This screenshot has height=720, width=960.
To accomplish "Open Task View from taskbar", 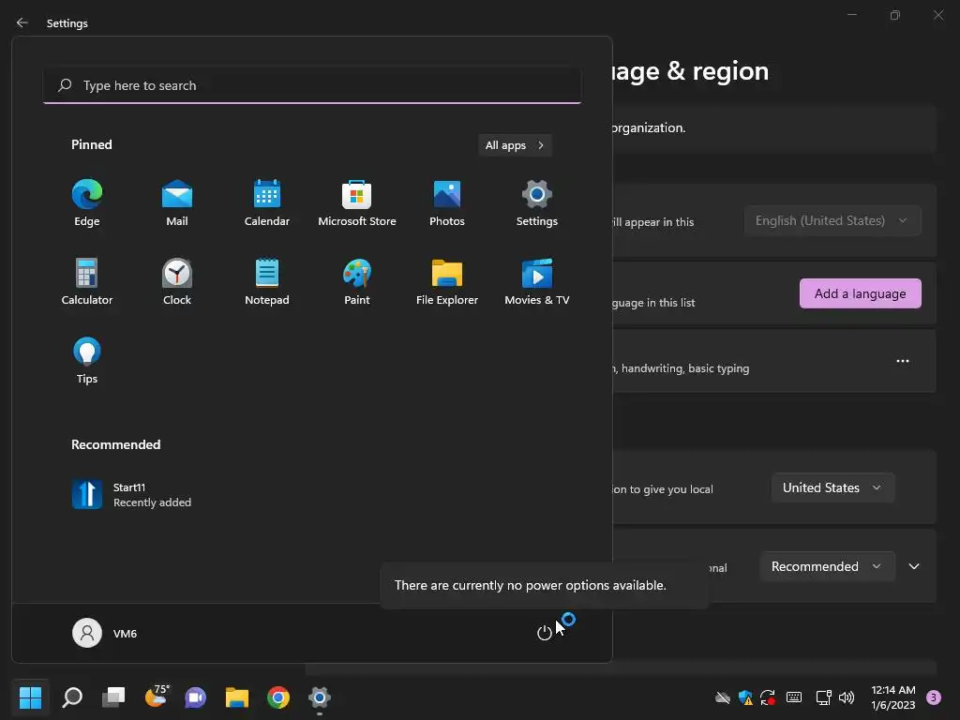I will [x=113, y=697].
